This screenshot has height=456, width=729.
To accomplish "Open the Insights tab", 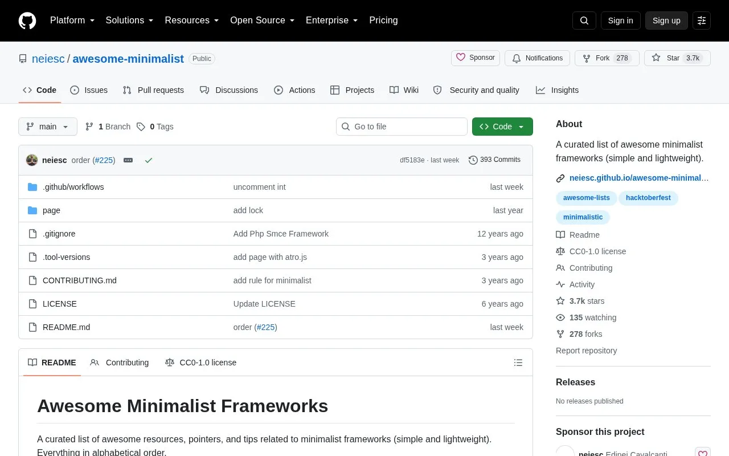I will pyautogui.click(x=558, y=90).
